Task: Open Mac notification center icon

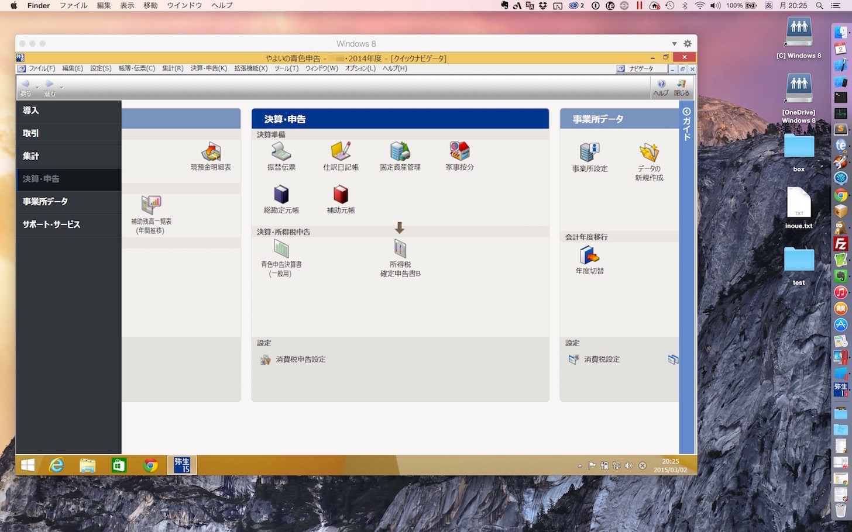Action: (837, 5)
